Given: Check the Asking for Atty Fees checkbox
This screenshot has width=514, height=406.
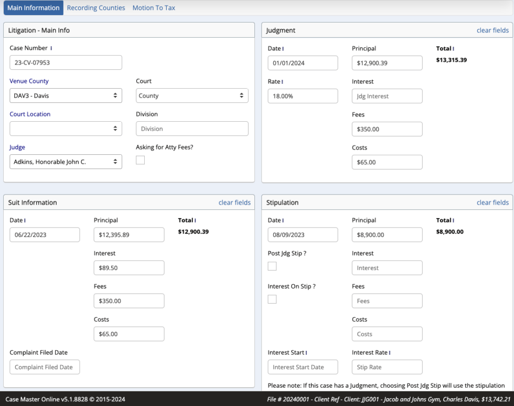Looking at the screenshot, I should click(x=140, y=159).
